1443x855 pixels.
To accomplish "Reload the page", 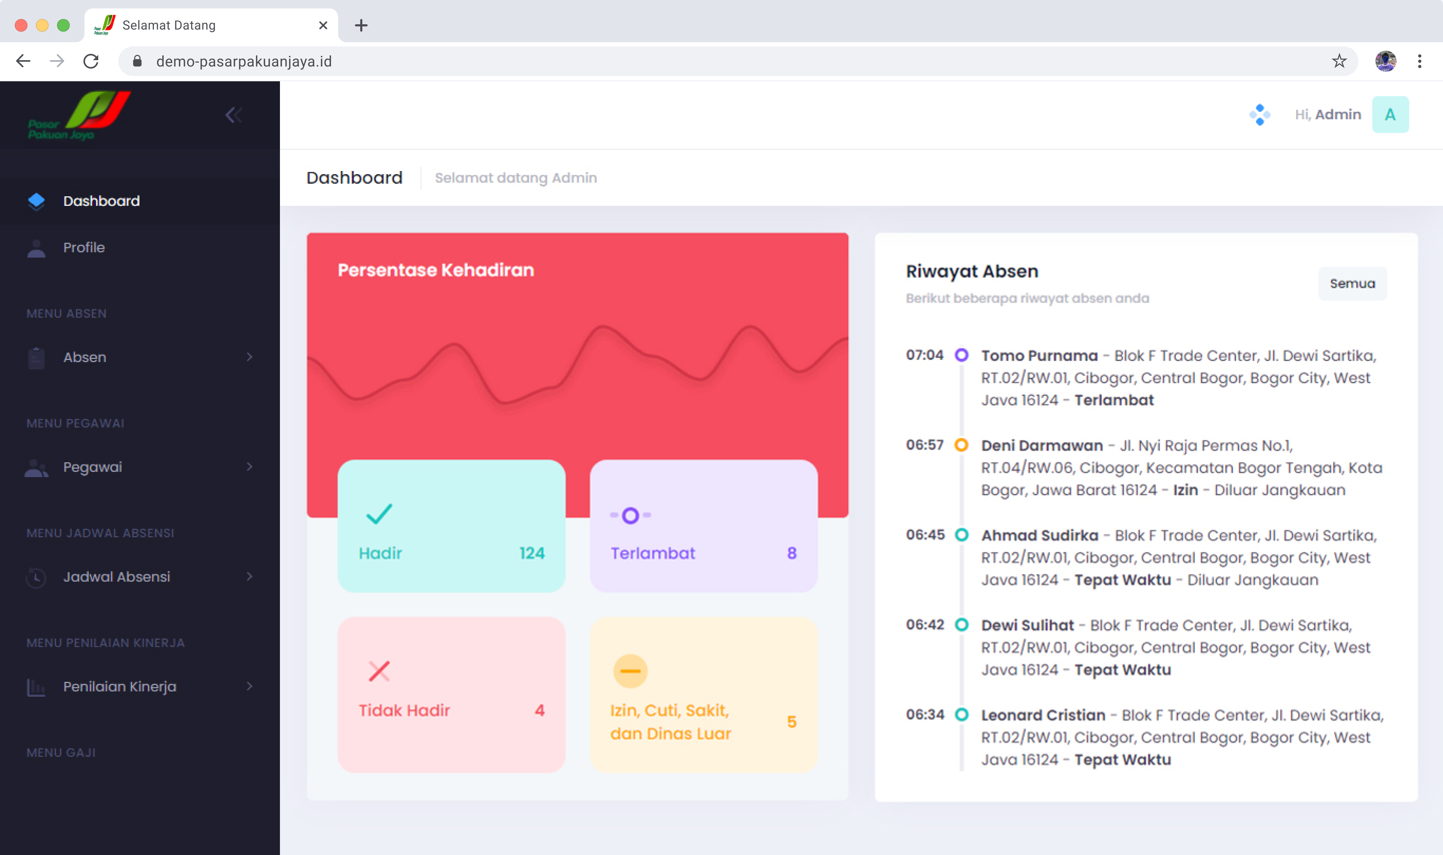I will [x=91, y=61].
